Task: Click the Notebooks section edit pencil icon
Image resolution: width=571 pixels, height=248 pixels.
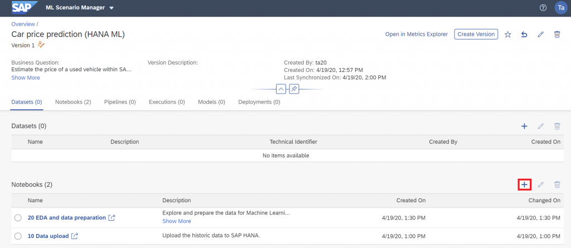Action: [541, 184]
